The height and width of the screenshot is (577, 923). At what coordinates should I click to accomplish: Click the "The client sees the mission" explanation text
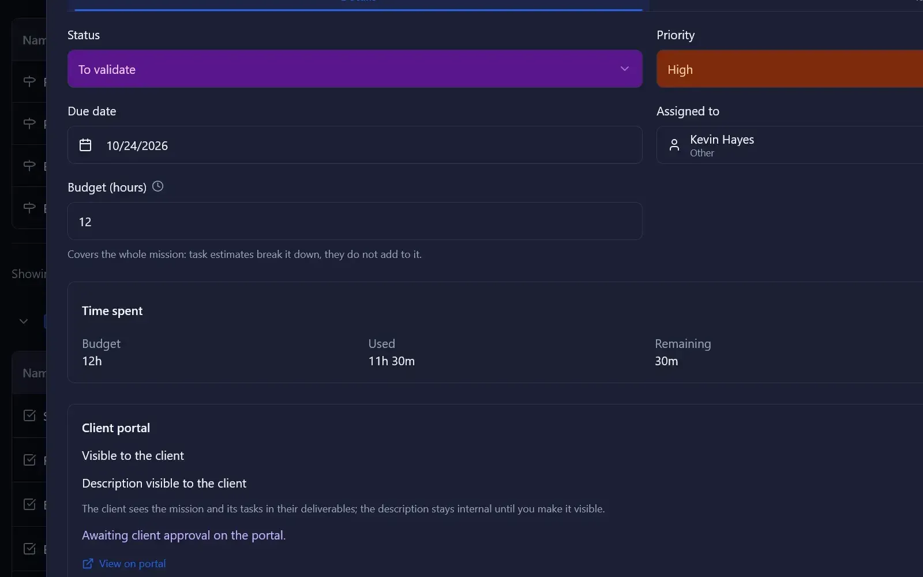[343, 509]
